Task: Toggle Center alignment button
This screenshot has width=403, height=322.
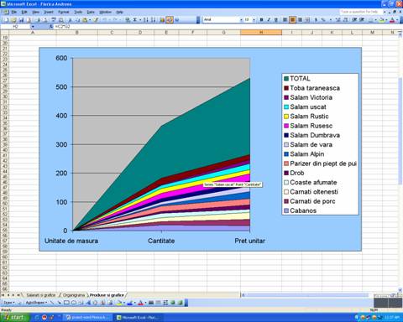Action: pyautogui.click(x=292, y=19)
